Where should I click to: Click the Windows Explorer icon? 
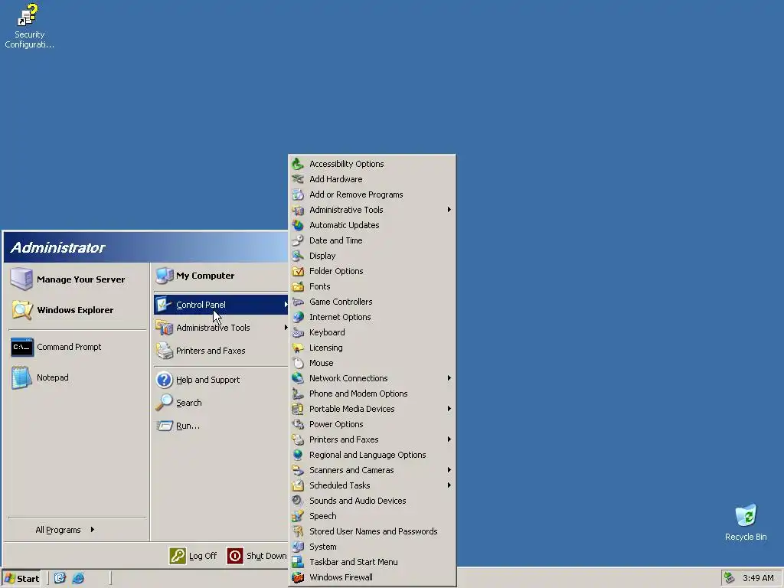(21, 310)
